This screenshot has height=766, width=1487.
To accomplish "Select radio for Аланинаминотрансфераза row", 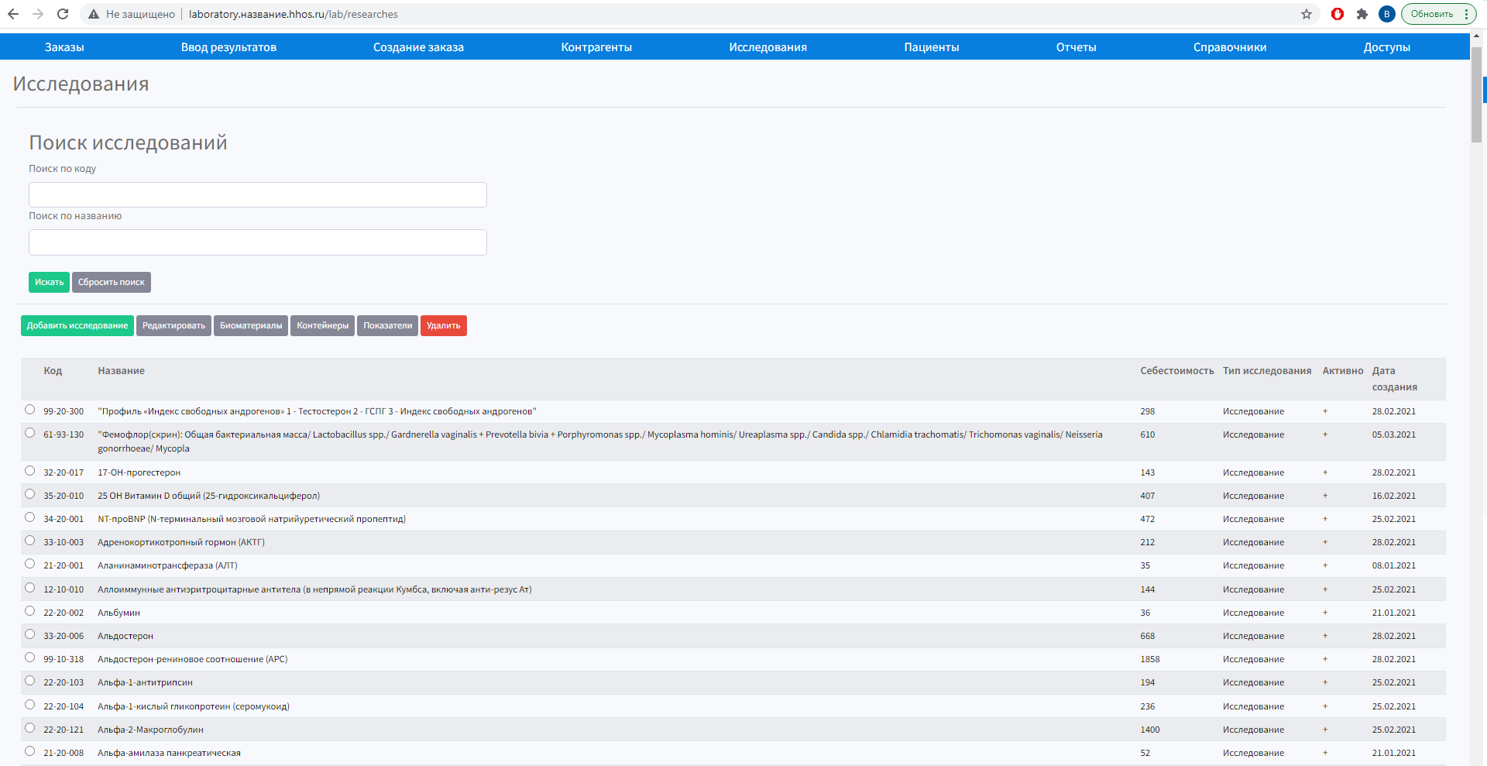I will (x=29, y=564).
